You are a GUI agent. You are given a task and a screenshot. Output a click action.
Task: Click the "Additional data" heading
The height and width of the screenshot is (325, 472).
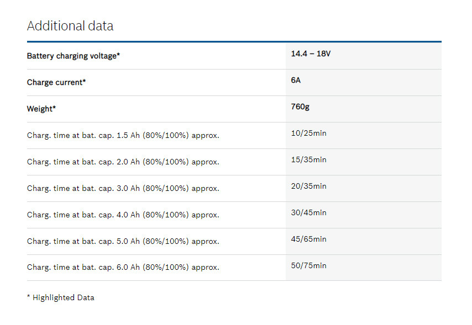(70, 26)
